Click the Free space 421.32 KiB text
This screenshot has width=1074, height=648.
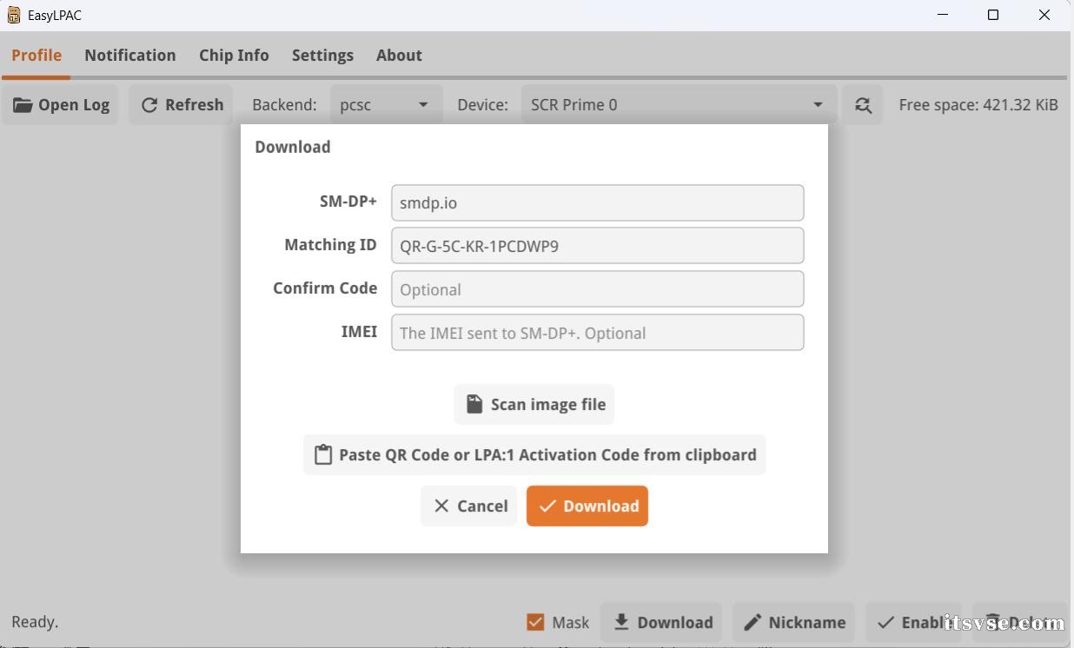978,105
